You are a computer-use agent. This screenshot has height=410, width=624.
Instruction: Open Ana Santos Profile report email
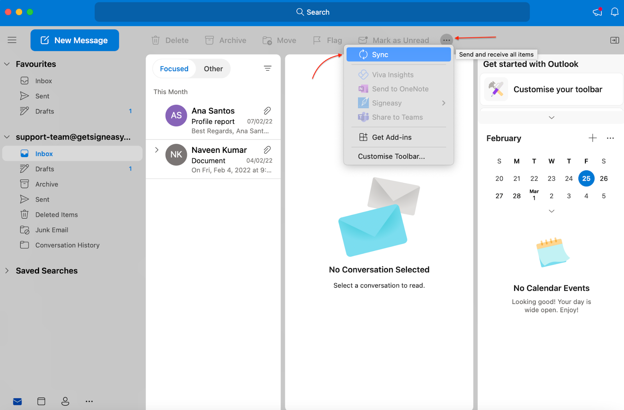pyautogui.click(x=213, y=120)
